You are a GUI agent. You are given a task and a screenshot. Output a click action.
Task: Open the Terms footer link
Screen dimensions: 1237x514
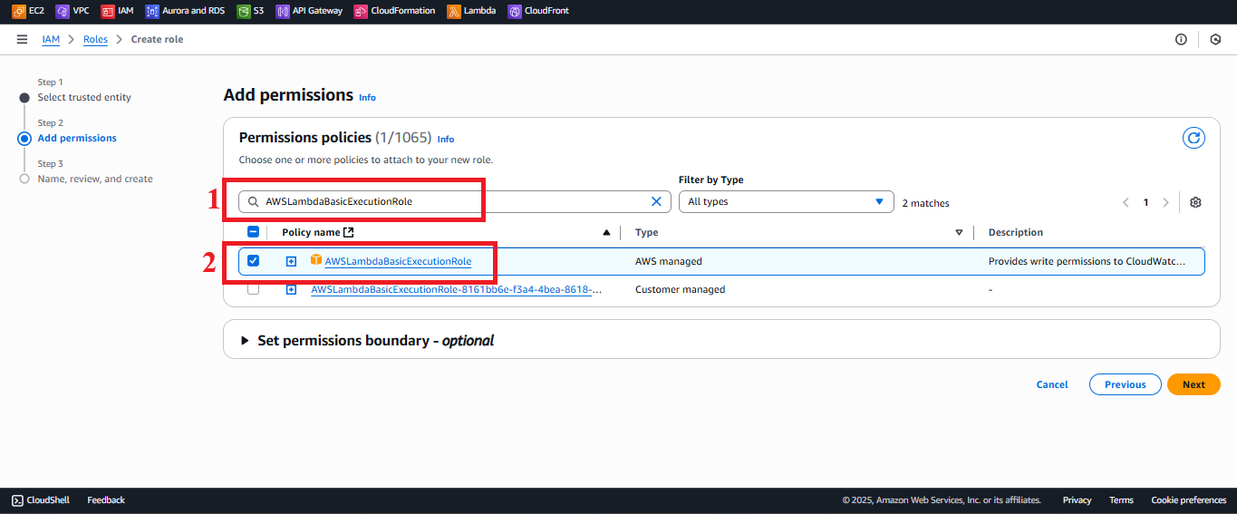(1121, 499)
